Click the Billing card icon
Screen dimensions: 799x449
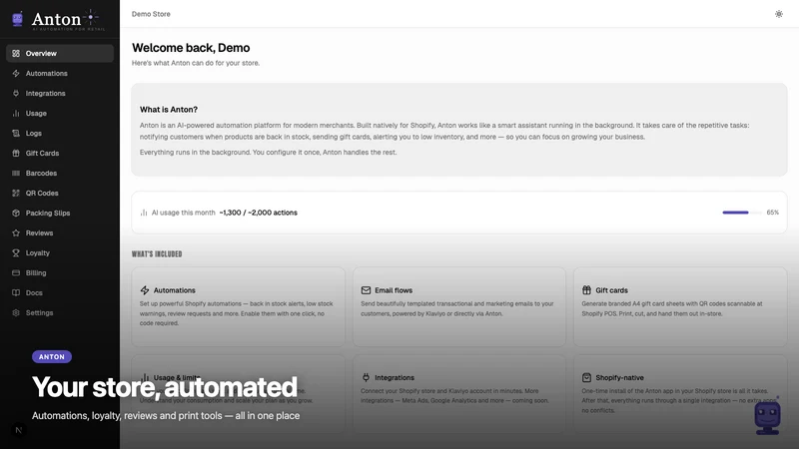16,272
